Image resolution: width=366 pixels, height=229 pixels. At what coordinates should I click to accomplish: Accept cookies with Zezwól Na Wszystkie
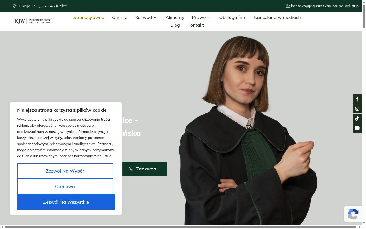tap(66, 202)
